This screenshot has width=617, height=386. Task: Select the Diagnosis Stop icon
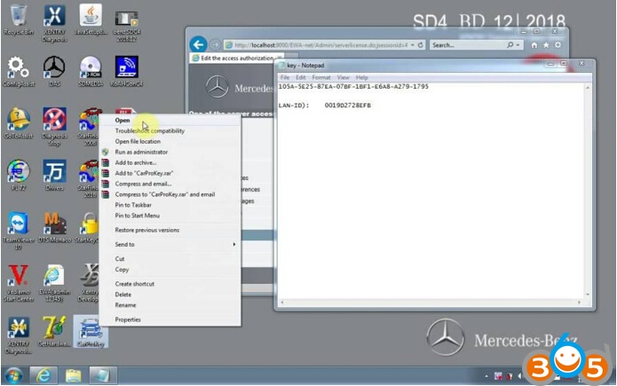[x=54, y=127]
